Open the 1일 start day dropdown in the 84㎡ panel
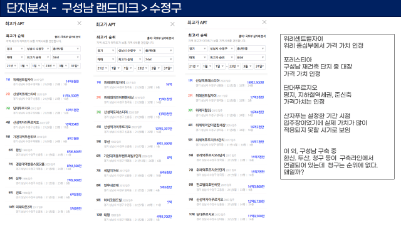The width and height of the screenshot is (401, 226). pyautogui.click(x=219, y=66)
